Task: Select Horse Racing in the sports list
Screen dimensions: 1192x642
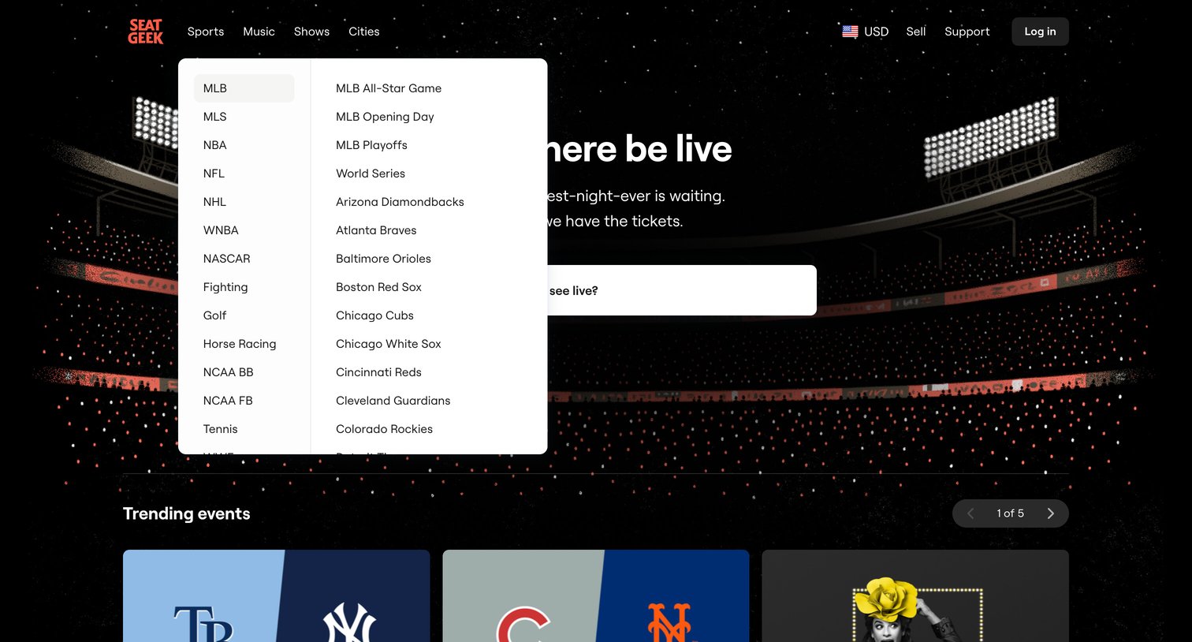Action: (x=244, y=344)
